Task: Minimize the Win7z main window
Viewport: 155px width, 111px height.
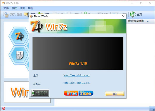Action: (132, 3)
